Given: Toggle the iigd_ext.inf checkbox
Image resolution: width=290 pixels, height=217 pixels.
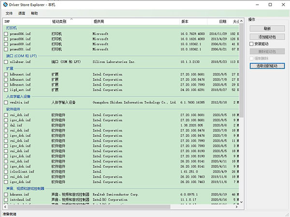Looking at the screenshot, I should (6, 90).
